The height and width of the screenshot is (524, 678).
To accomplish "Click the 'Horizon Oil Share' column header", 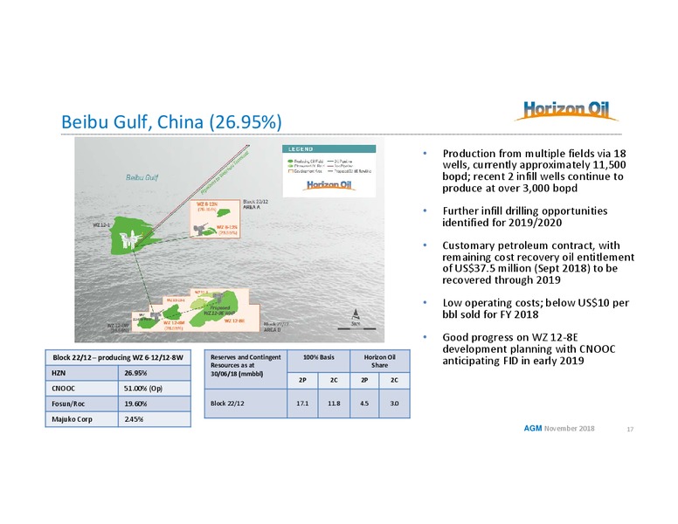I will (380, 361).
